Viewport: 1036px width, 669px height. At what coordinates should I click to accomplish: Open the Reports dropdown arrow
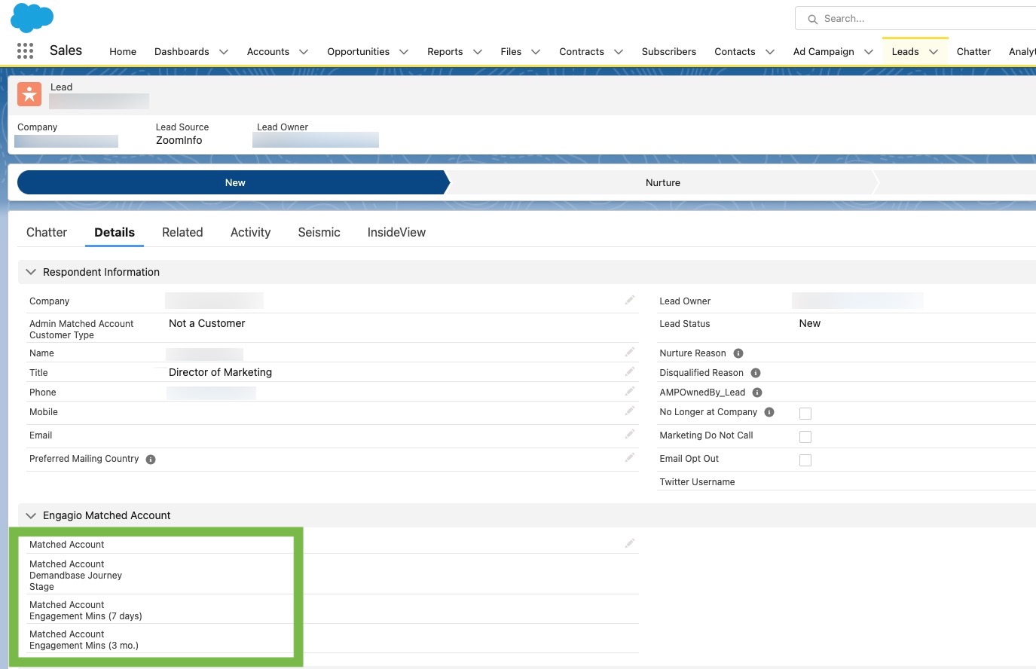point(478,52)
